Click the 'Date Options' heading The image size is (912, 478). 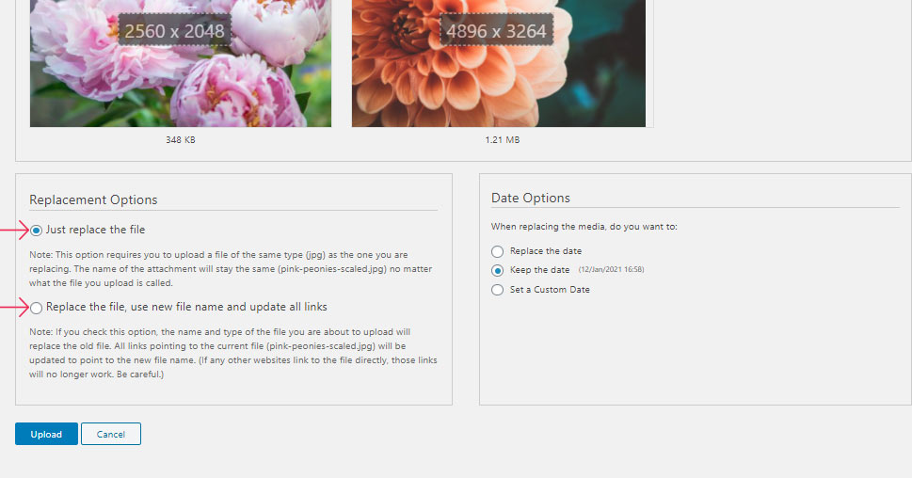click(531, 198)
